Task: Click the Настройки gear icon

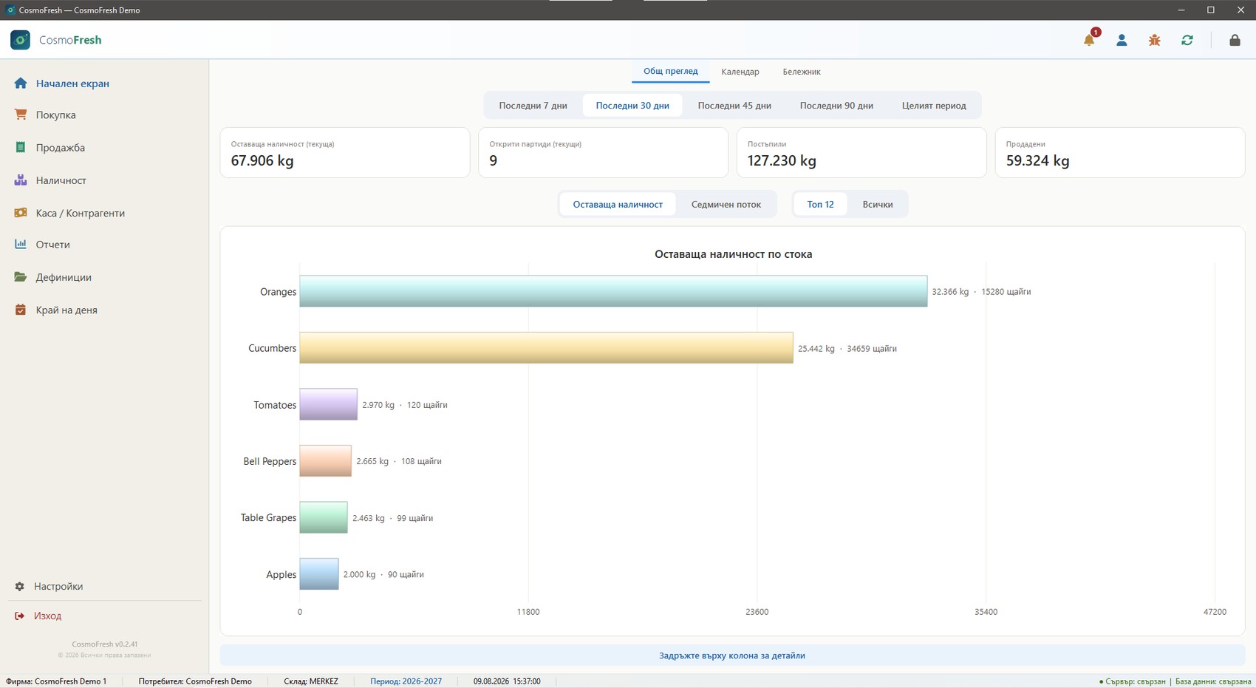Action: tap(20, 586)
